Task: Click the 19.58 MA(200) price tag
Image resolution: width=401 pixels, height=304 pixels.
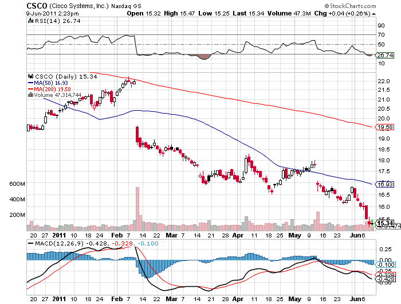Action: point(384,127)
